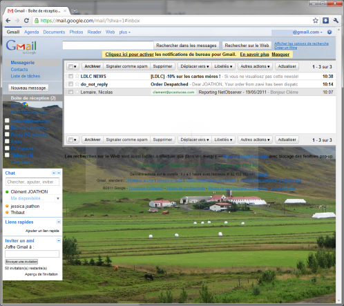Open Liste de tâches link
Viewport: 344px width, 306px height.
pos(26,76)
